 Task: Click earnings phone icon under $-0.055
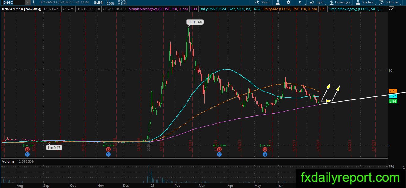tap(219, 150)
